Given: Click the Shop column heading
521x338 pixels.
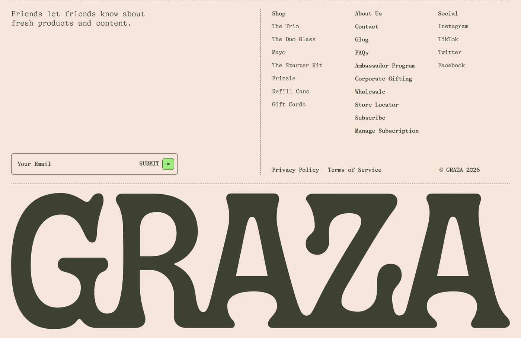Looking at the screenshot, I should pos(279,14).
